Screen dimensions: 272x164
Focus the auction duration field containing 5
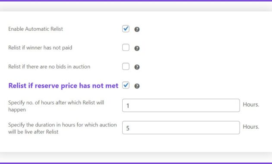(x=181, y=128)
